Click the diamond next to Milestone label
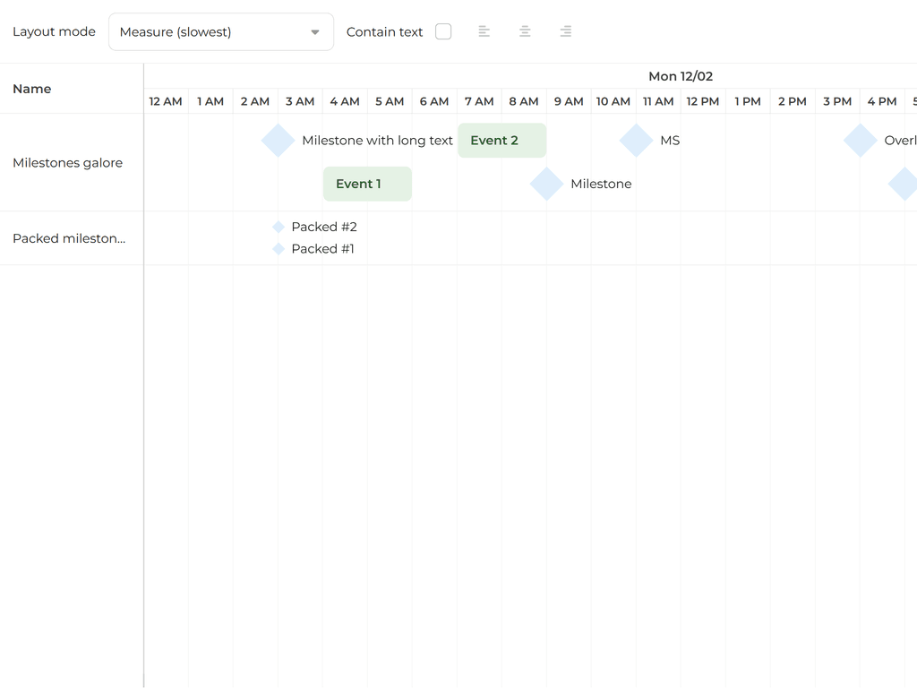Screen dimensions: 917x688 (547, 184)
